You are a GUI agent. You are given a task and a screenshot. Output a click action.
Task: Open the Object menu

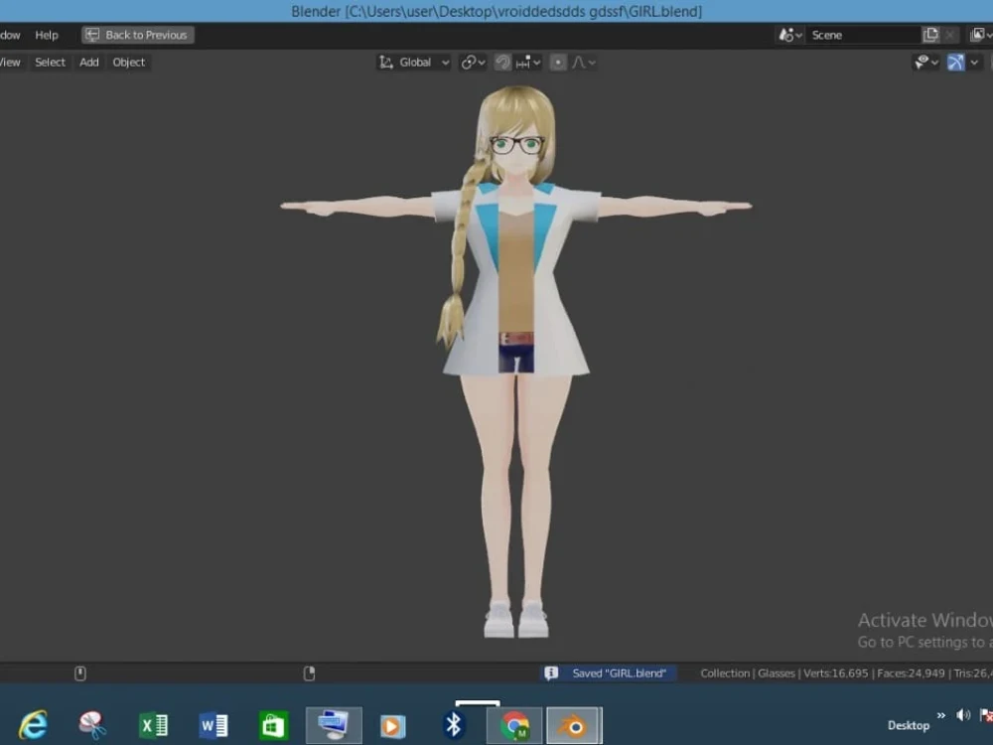(x=128, y=62)
